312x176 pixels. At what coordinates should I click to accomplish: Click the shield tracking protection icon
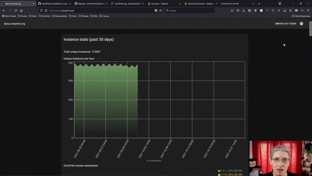click(x=41, y=11)
